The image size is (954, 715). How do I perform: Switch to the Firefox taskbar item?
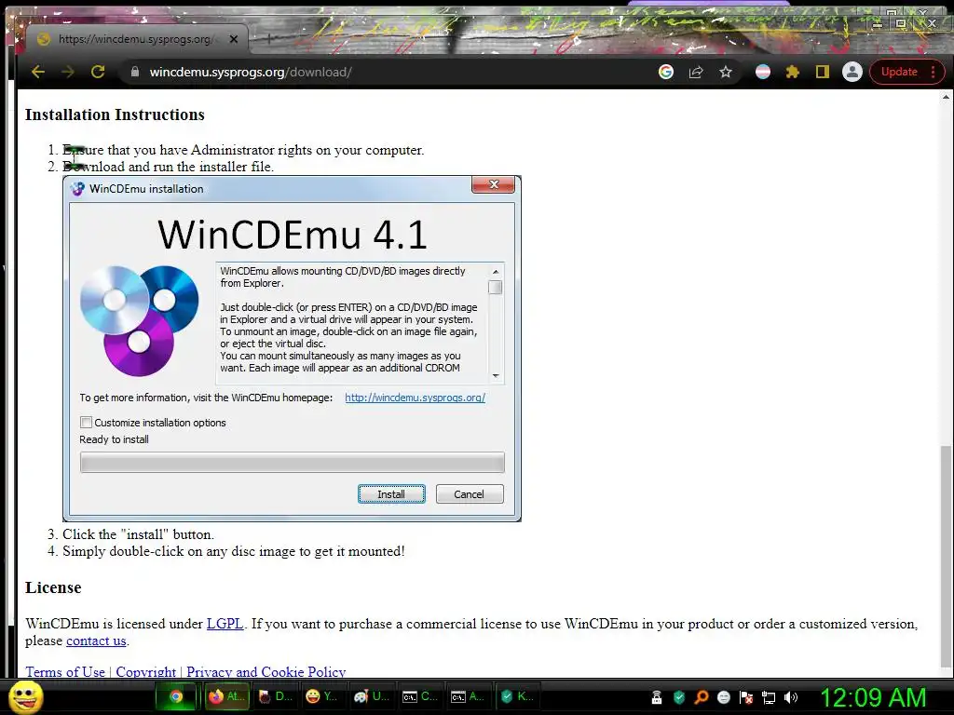[225, 696]
